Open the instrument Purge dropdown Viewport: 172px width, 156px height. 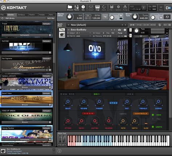(x=126, y=33)
